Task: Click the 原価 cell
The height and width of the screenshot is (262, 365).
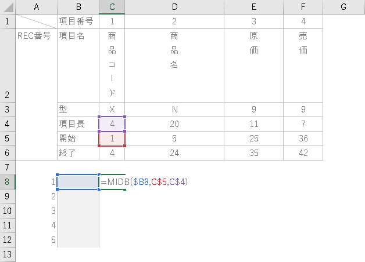Action: click(254, 65)
